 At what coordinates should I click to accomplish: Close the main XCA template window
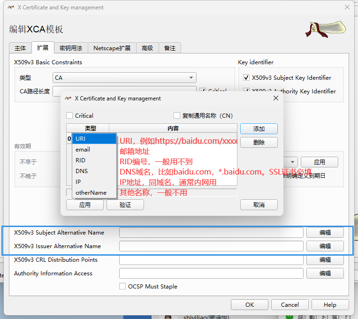pos(347,8)
